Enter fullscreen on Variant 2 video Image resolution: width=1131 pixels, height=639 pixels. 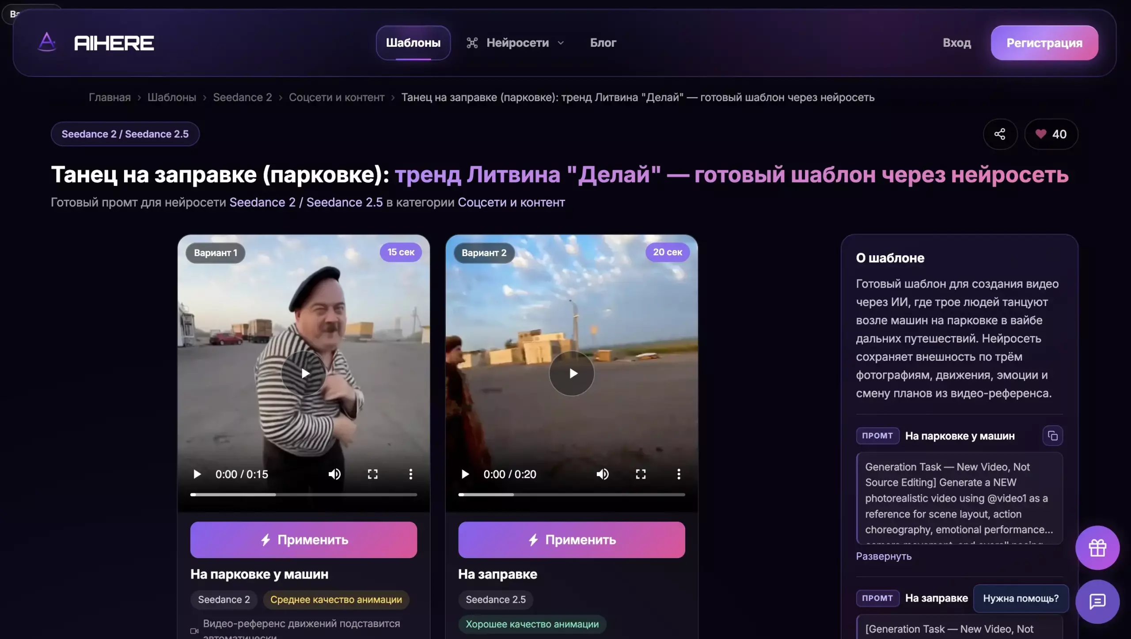coord(641,474)
